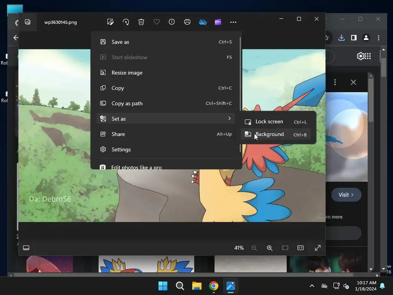The width and height of the screenshot is (393, 295).
Task: Set image as desktop Background
Action: tap(276, 134)
